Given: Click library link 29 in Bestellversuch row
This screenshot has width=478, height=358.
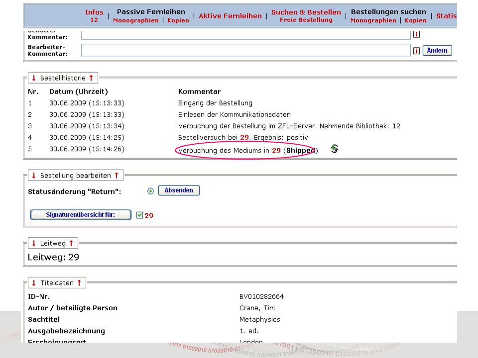Looking at the screenshot, I should (x=244, y=137).
